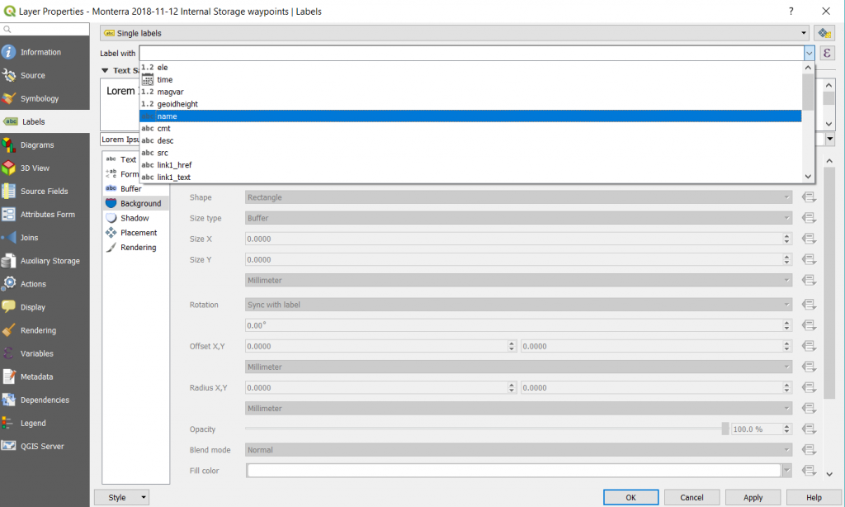
Task: Open the Source section icon
Action: pyautogui.click(x=8, y=75)
